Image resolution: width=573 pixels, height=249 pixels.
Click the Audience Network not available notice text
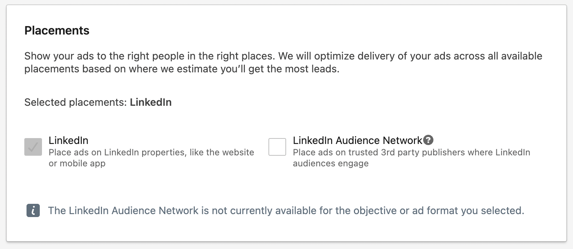[286, 211]
